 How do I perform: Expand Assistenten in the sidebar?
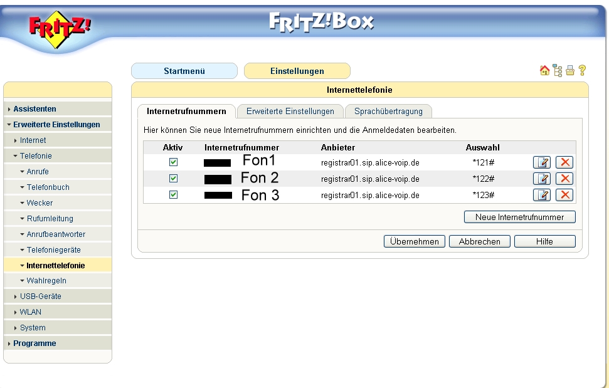pos(34,109)
